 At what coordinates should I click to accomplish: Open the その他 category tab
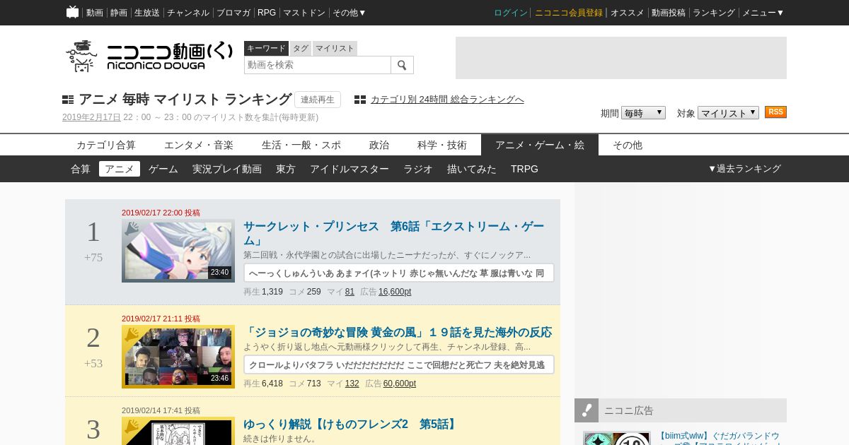click(x=628, y=145)
